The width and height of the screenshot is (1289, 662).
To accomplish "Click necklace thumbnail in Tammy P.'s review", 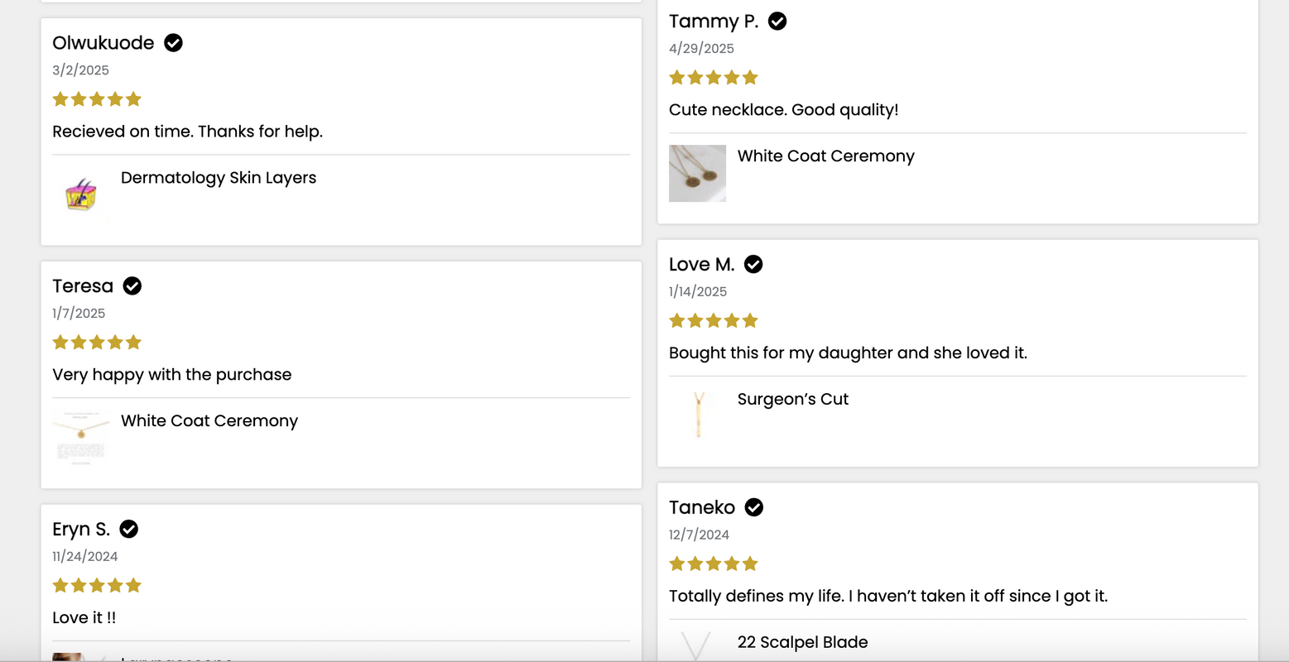I will click(697, 174).
